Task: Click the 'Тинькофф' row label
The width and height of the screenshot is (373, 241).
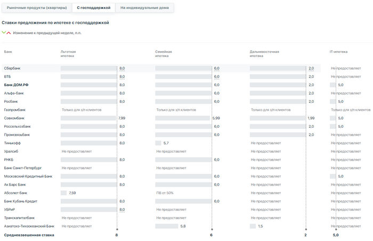Action: (x=12, y=143)
